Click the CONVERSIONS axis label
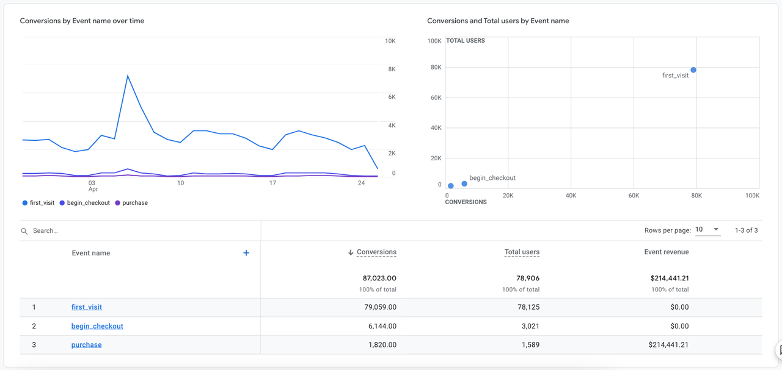 pos(466,202)
